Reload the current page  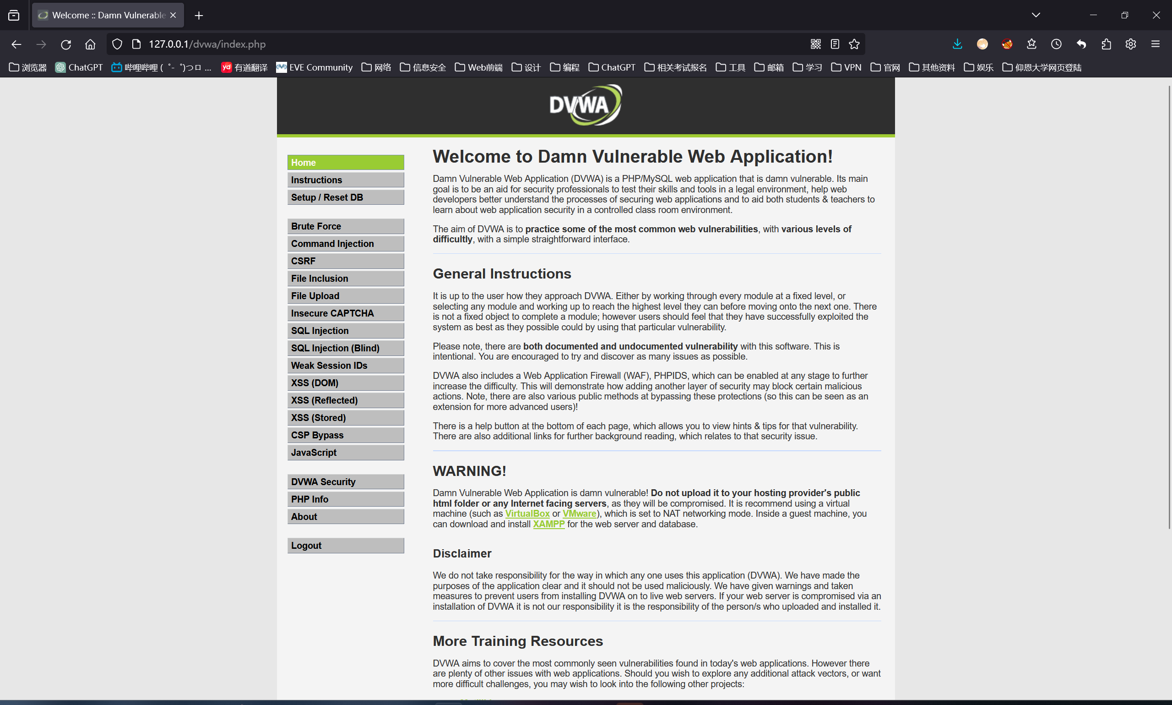[65, 44]
